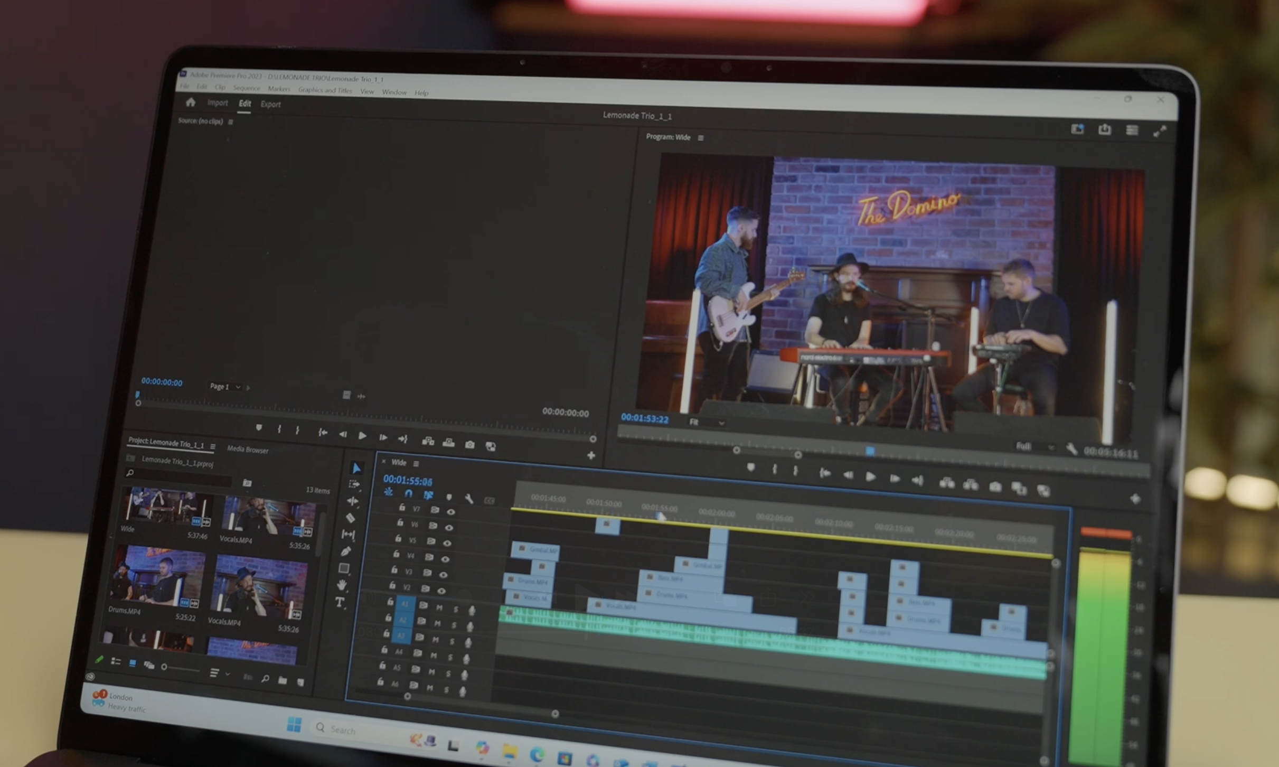
Task: Toggle V7 track output eye
Action: (450, 511)
